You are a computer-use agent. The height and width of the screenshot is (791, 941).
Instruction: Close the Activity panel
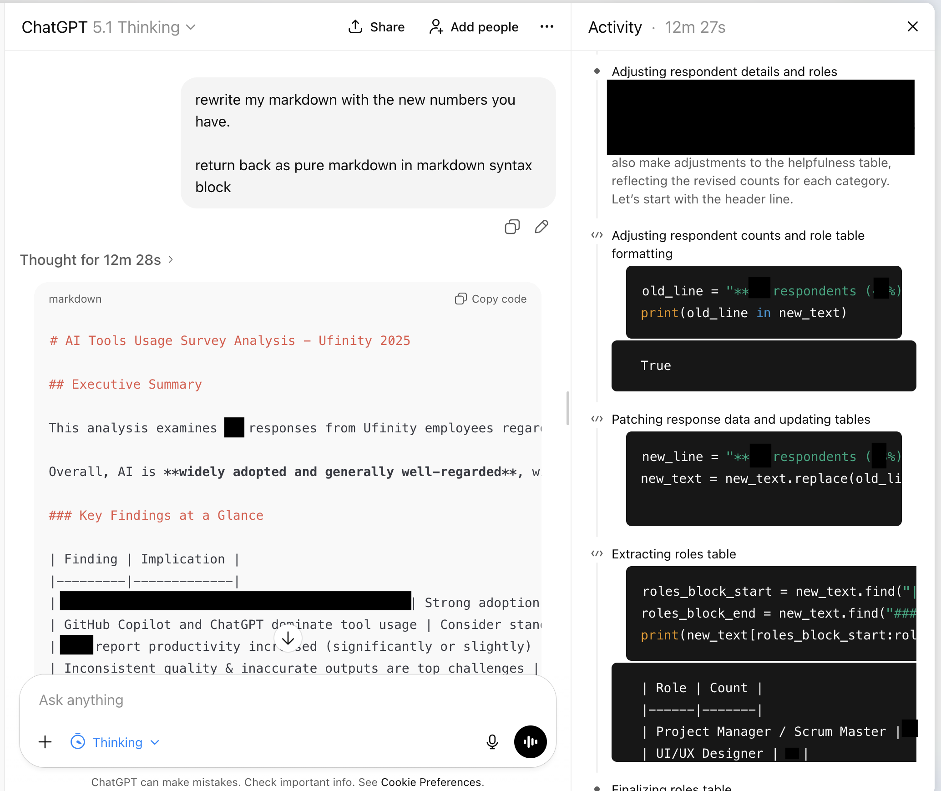point(912,27)
